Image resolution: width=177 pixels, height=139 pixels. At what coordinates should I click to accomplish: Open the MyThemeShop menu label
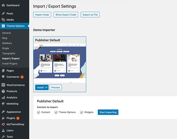pos(15,124)
